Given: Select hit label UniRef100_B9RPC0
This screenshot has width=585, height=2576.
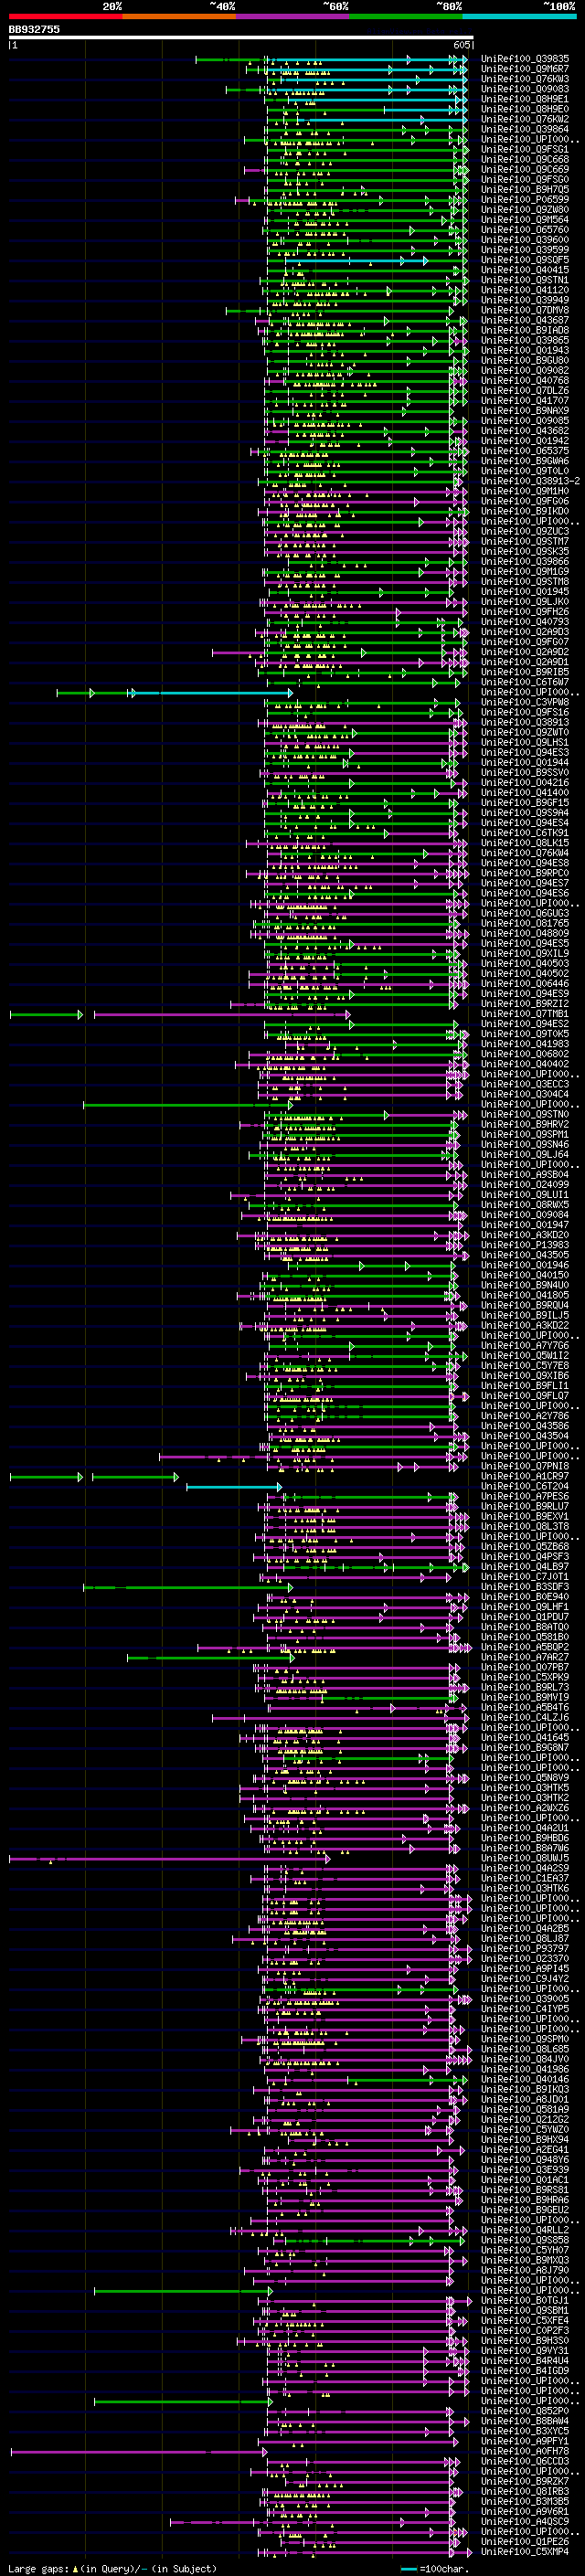Looking at the screenshot, I should (525, 873).
